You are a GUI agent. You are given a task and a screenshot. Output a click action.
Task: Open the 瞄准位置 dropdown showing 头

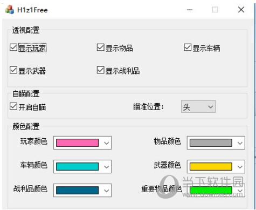coord(198,107)
